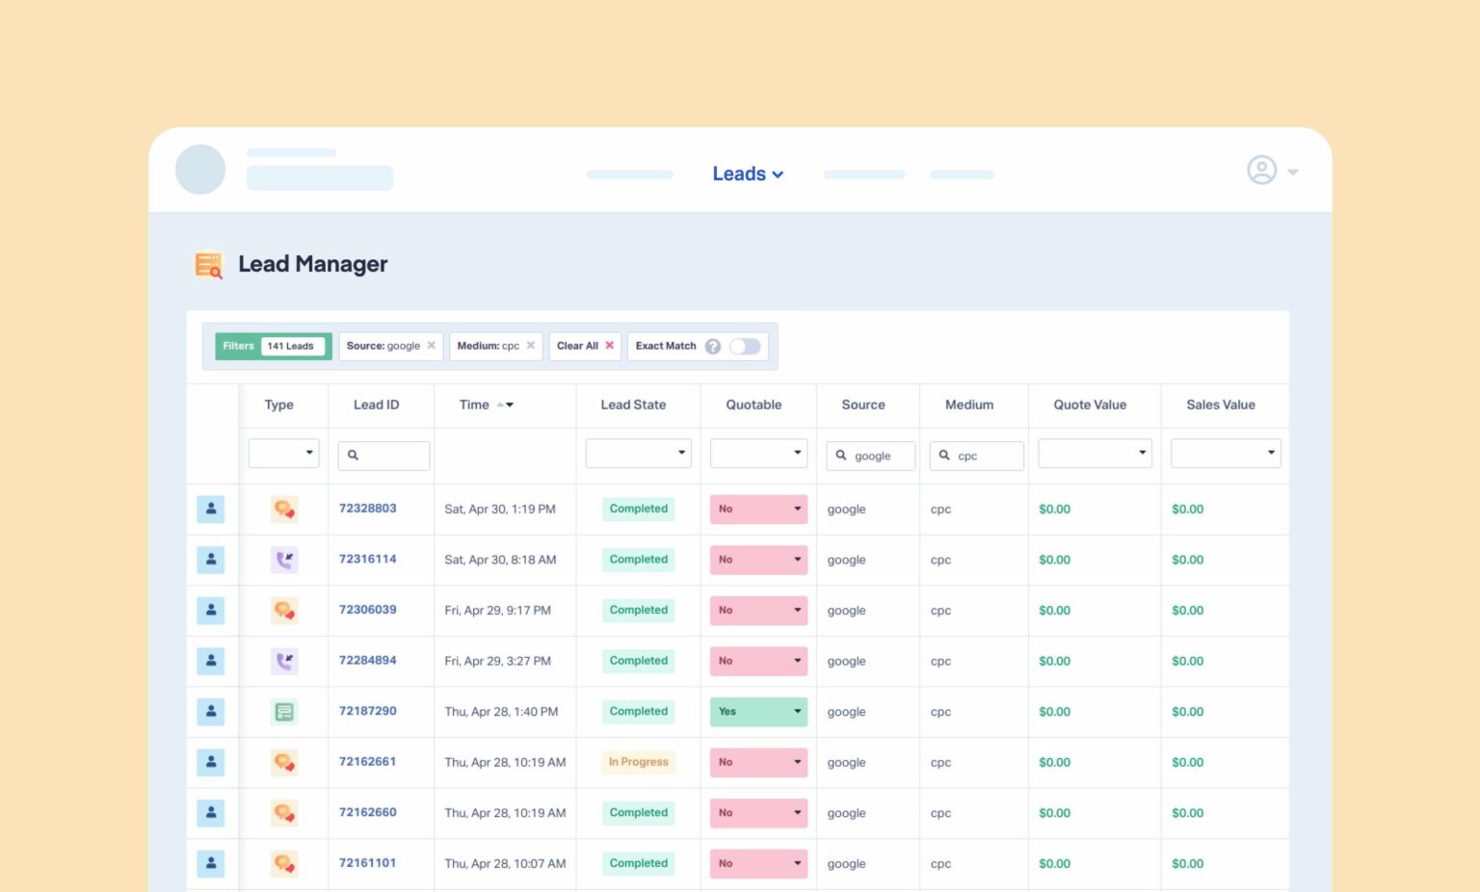Click inside the cpc Medium filter input

(x=978, y=456)
